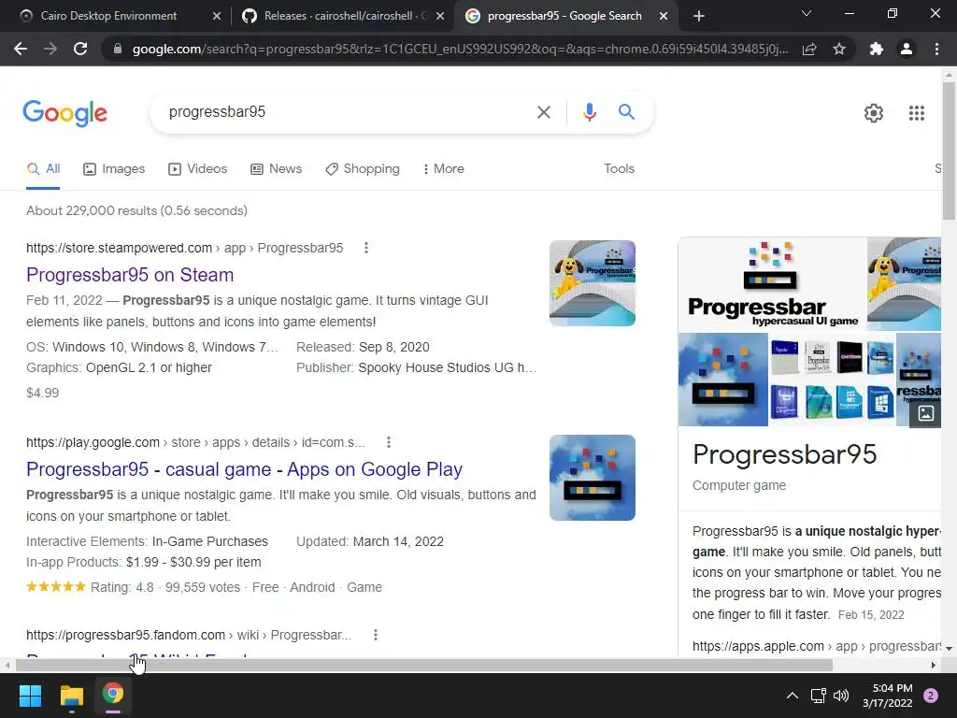
Task: View site information padlock icon
Action: 118,49
